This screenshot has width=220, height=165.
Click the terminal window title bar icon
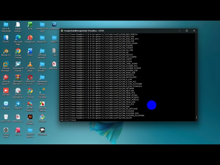click(x=62, y=31)
